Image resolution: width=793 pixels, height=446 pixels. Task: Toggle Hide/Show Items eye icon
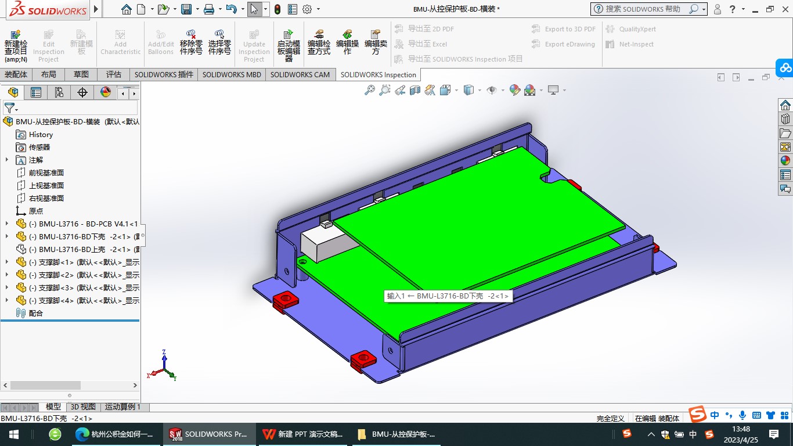point(491,90)
